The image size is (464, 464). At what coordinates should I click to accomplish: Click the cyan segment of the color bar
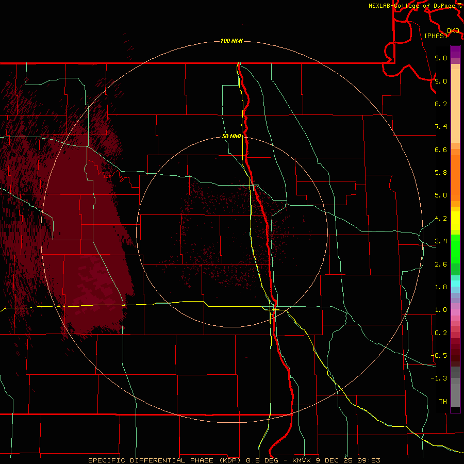[x=455, y=284]
